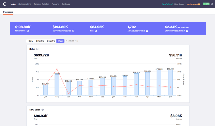Image resolution: width=215 pixels, height=126 pixels.
Task: Expand the sadhana-test account dropdown
Action: tap(193, 4)
